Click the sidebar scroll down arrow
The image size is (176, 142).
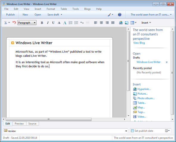click(x=172, y=120)
